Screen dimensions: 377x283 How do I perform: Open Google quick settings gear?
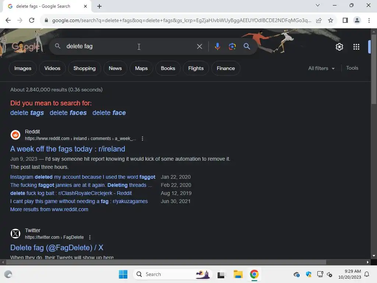pyautogui.click(x=339, y=47)
